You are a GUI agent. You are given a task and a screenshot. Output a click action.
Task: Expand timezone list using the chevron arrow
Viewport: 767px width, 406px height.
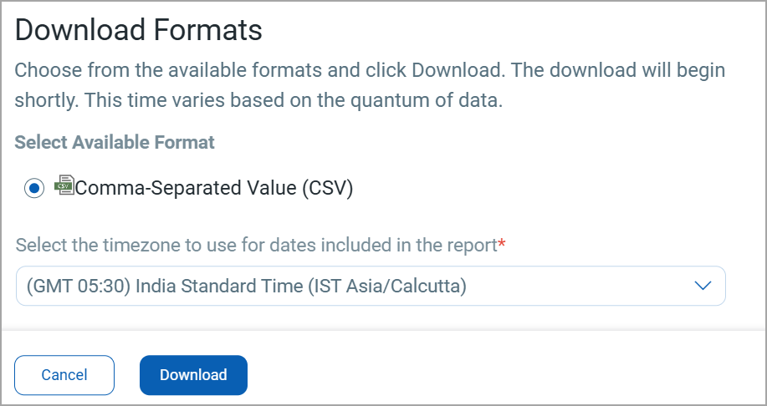(x=703, y=286)
